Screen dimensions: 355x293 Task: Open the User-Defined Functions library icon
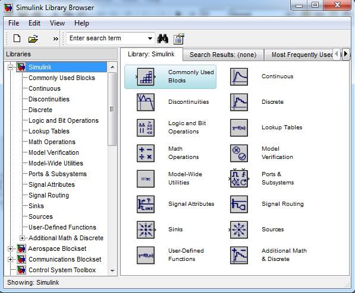[x=146, y=256]
